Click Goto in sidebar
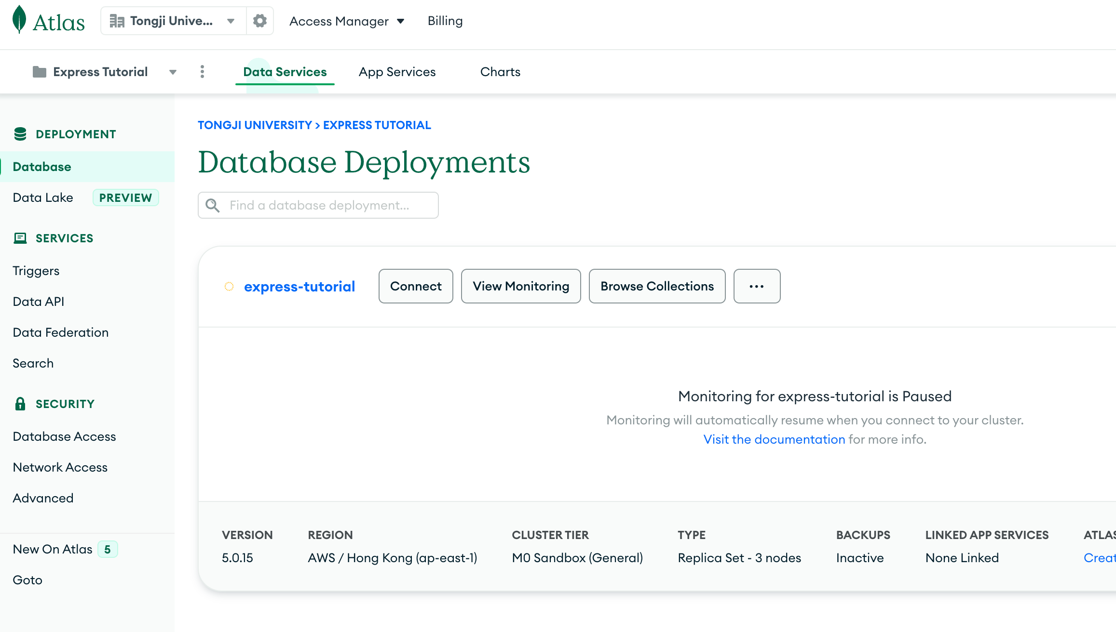 [x=27, y=580]
